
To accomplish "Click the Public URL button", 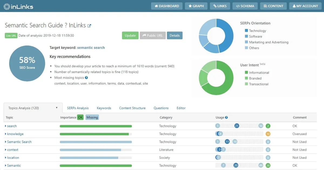I will click(x=153, y=36).
